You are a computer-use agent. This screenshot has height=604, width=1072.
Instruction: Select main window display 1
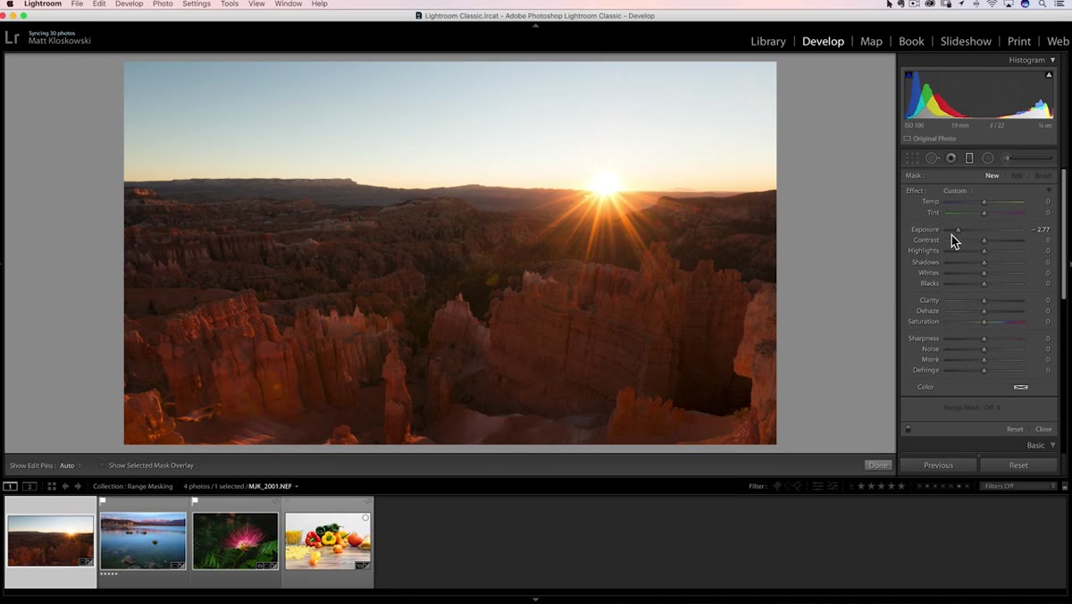coord(10,486)
